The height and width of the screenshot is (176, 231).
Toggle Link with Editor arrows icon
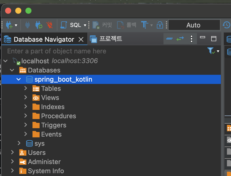[x=180, y=39]
